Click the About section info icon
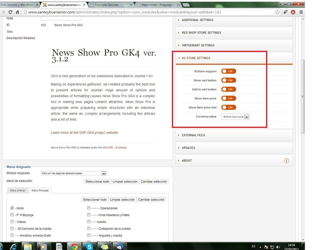 pos(287,161)
